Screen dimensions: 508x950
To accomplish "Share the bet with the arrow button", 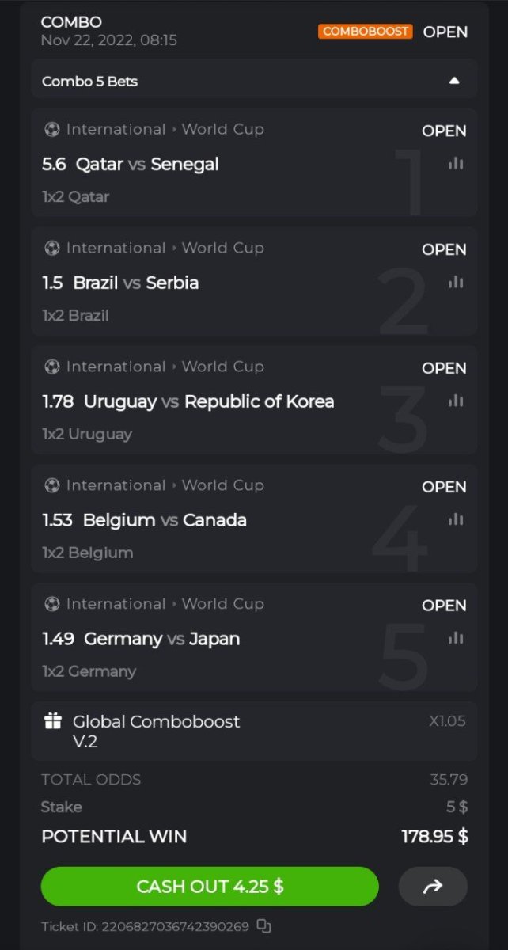I will (x=433, y=887).
